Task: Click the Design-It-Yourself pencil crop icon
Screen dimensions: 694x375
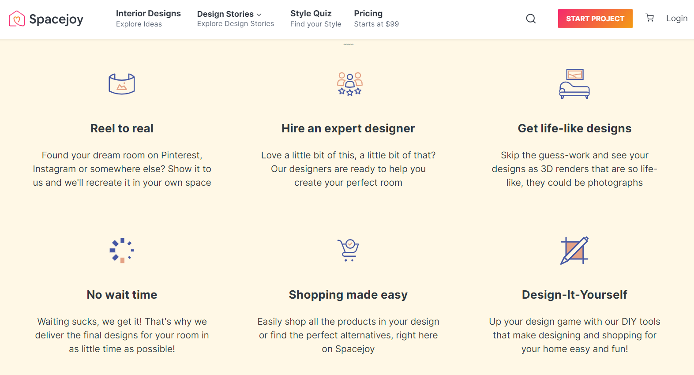Action: pos(574,250)
